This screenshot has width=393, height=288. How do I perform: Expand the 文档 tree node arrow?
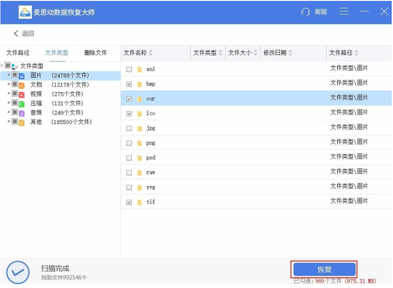coord(9,84)
